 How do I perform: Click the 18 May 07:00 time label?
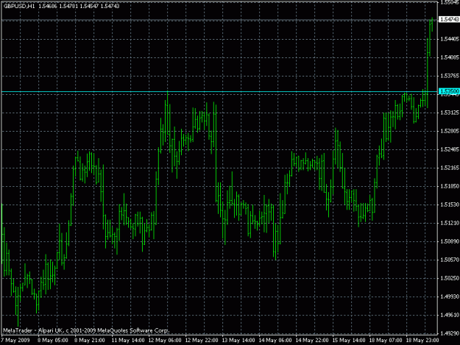pos(386,341)
